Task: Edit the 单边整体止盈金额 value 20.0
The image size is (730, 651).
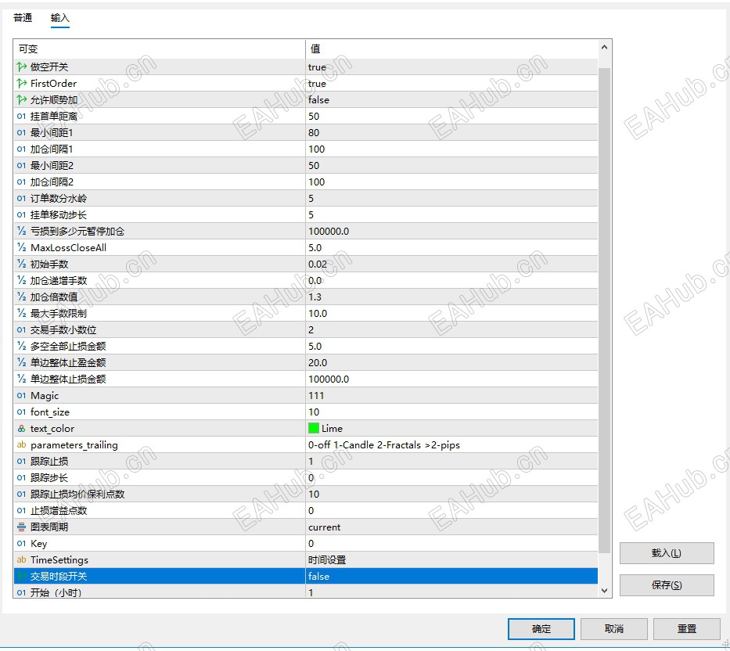Action: pos(451,362)
